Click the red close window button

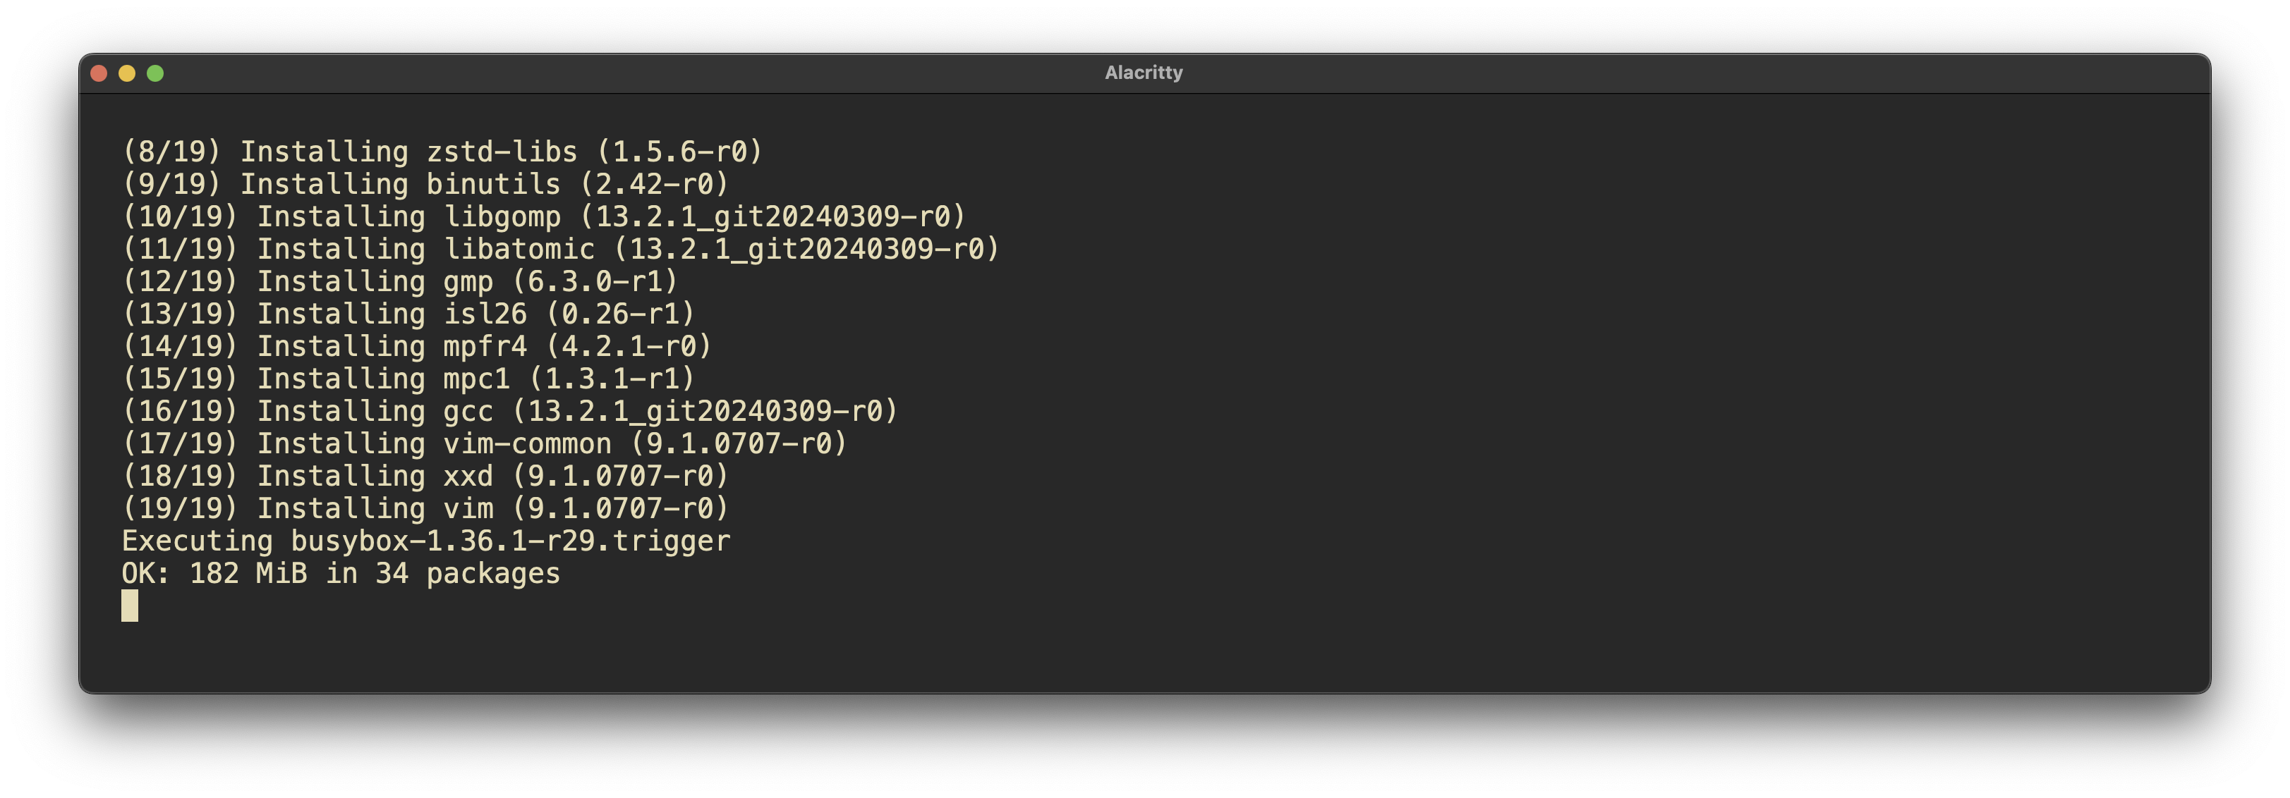click(x=99, y=74)
